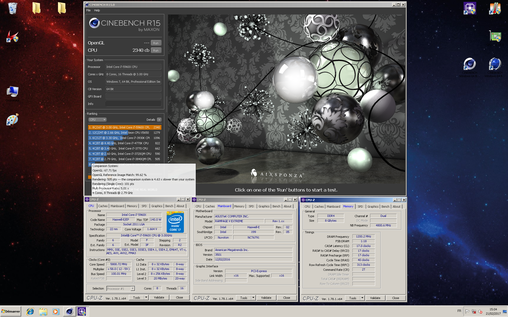Select ranking row 'Intel Core i7-3770 CPU' 662

[x=124, y=148]
